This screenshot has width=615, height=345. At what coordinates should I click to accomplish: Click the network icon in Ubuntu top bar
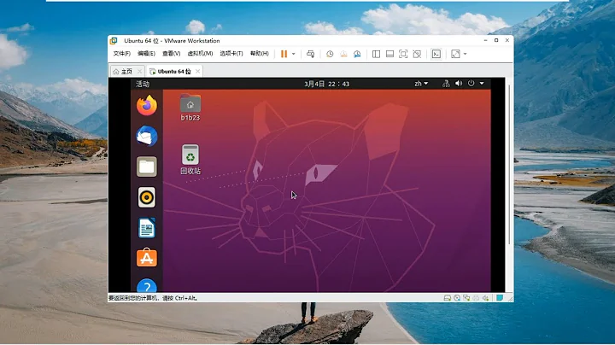(446, 84)
